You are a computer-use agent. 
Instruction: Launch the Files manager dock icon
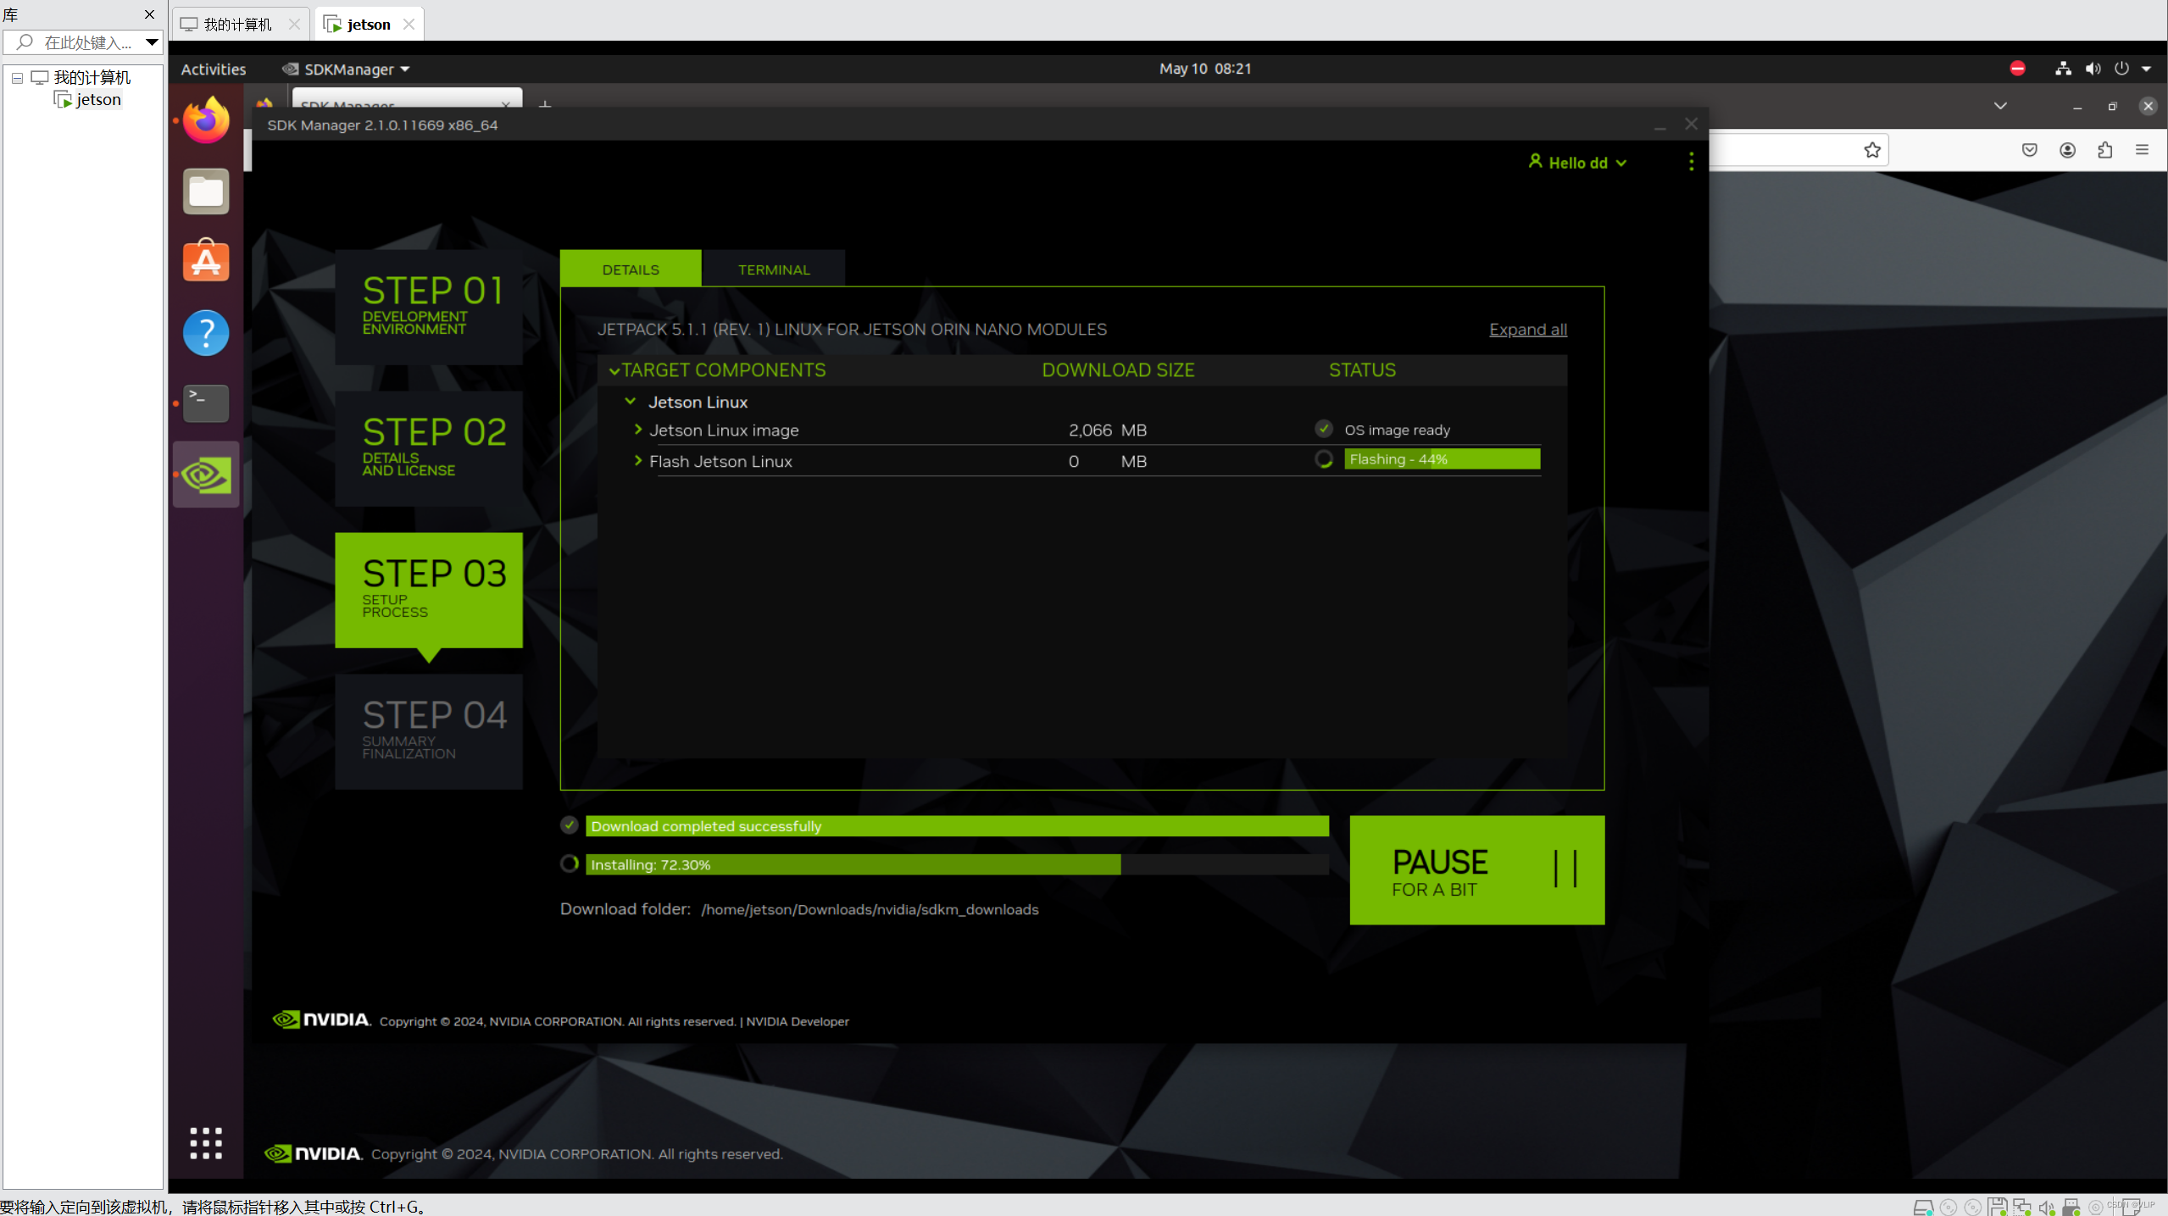(x=206, y=192)
